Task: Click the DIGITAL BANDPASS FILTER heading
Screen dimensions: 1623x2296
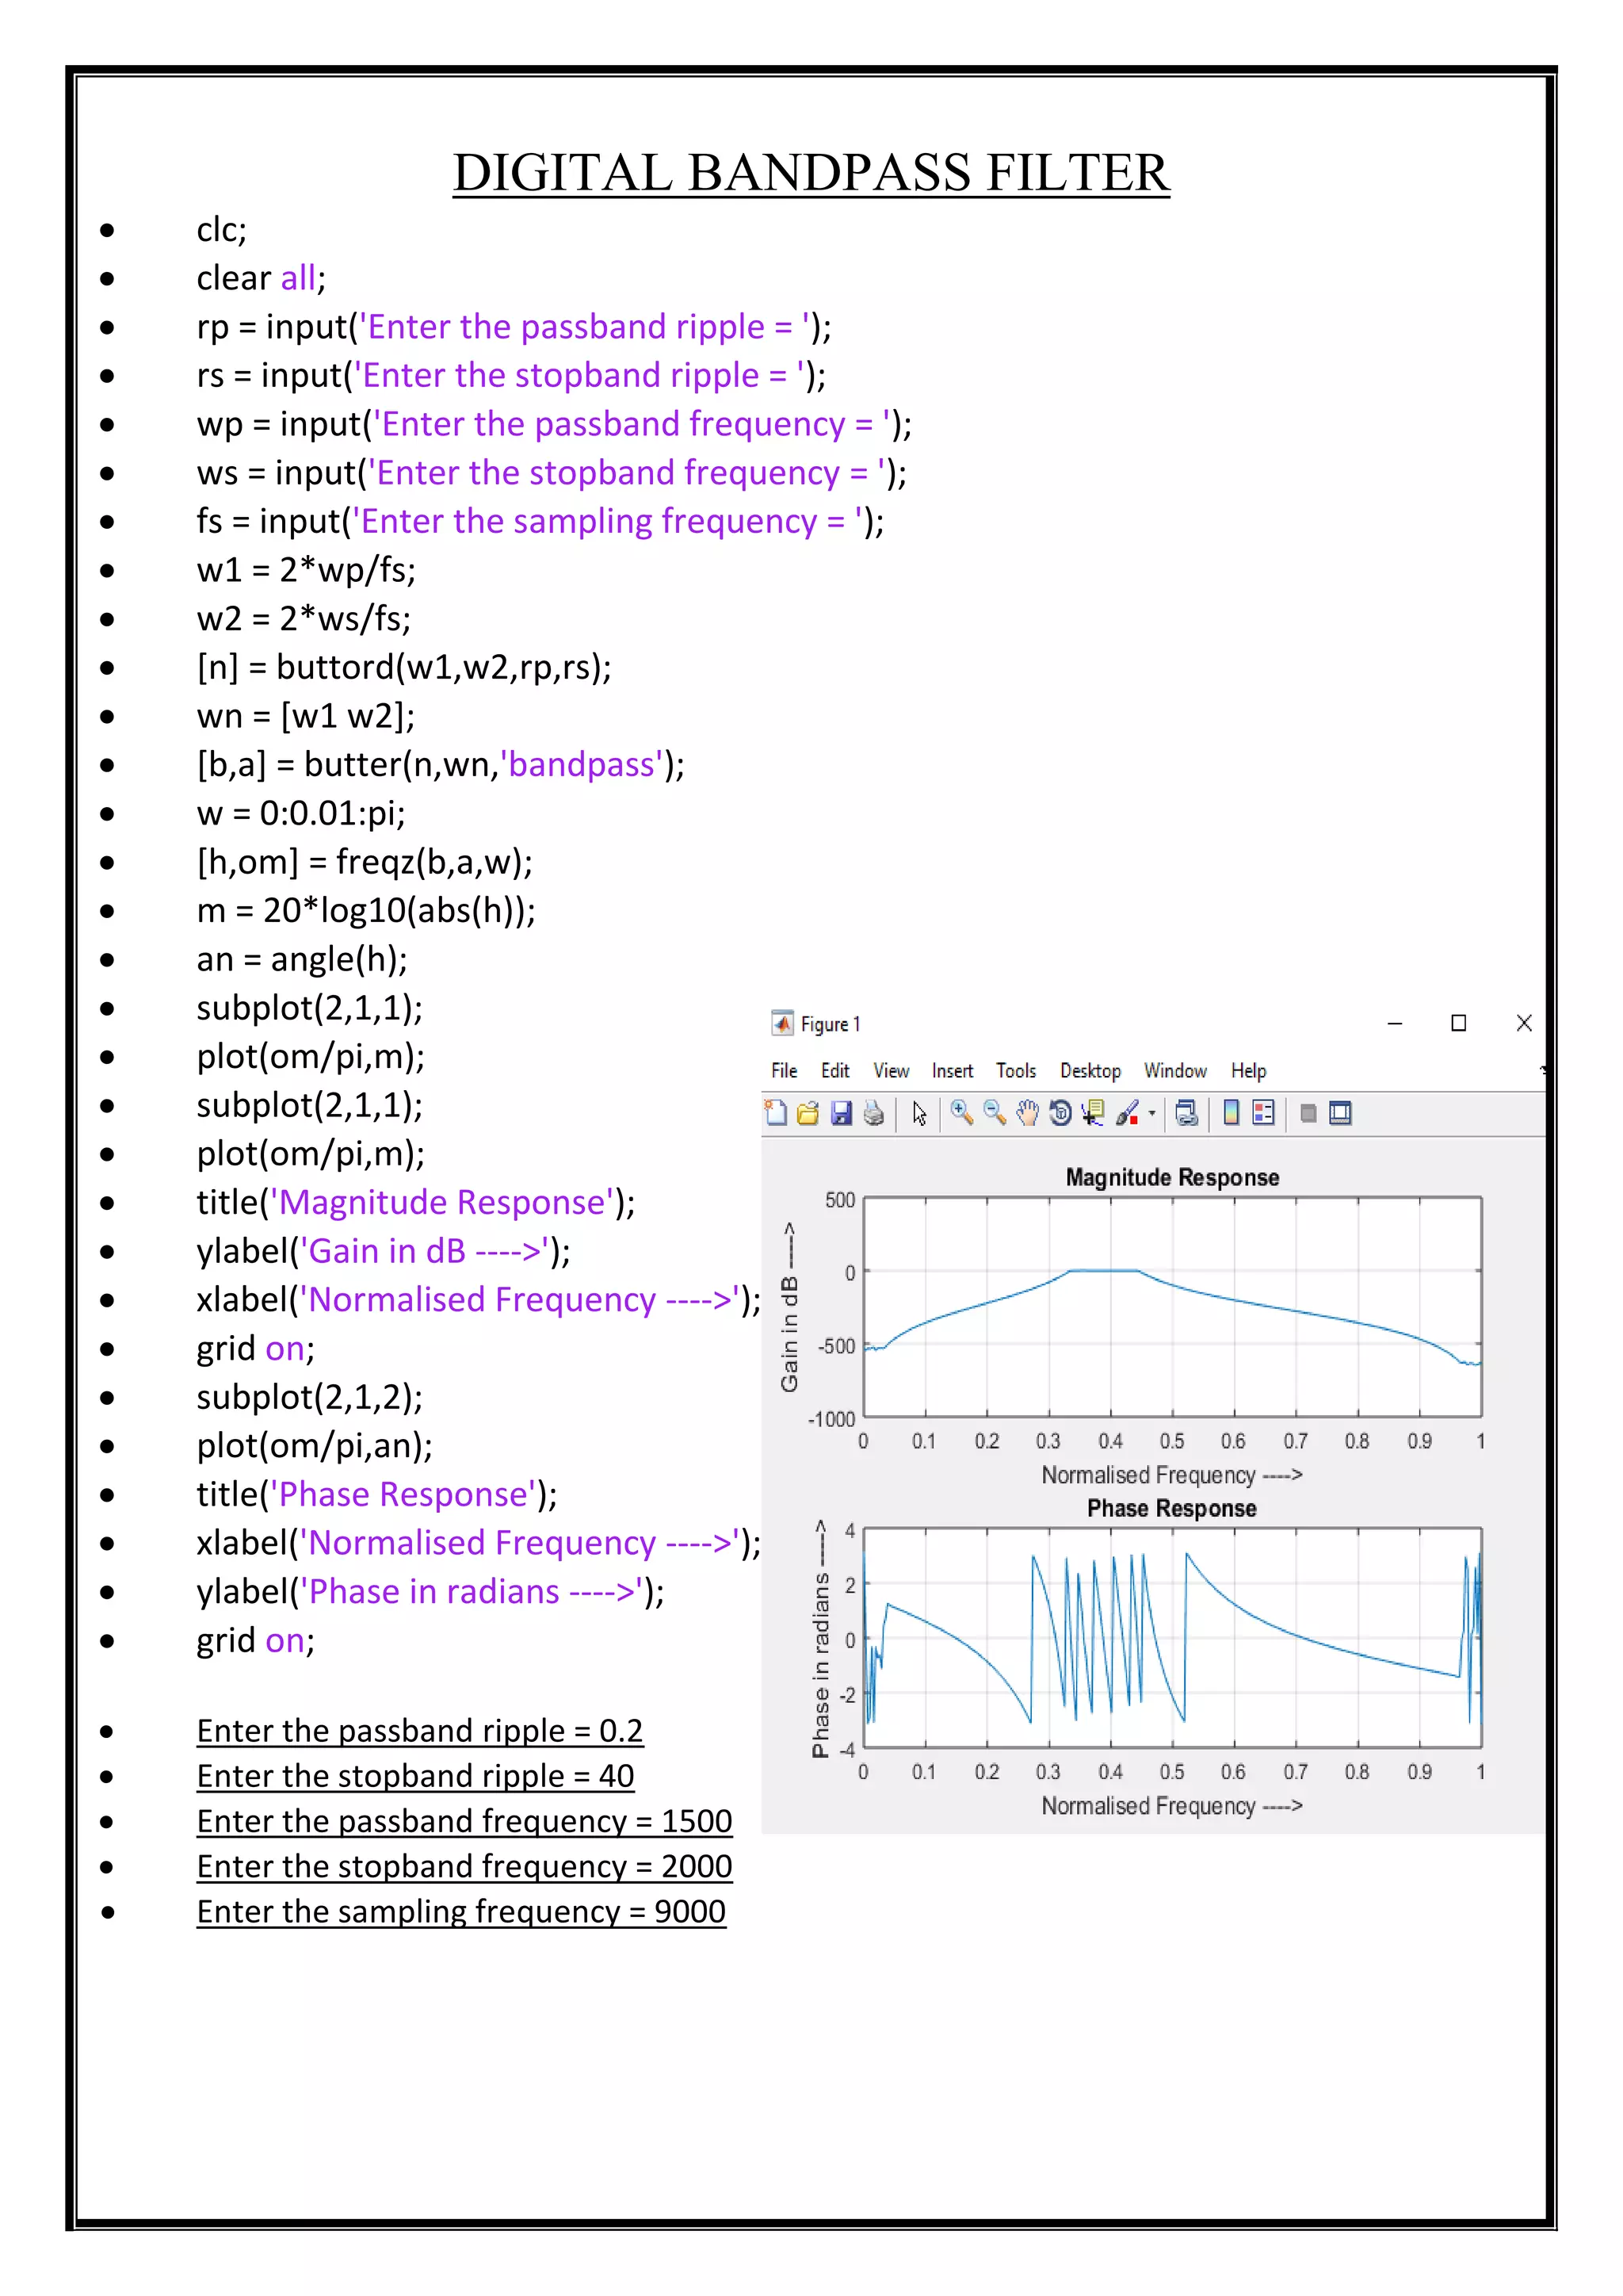Action: (x=811, y=172)
